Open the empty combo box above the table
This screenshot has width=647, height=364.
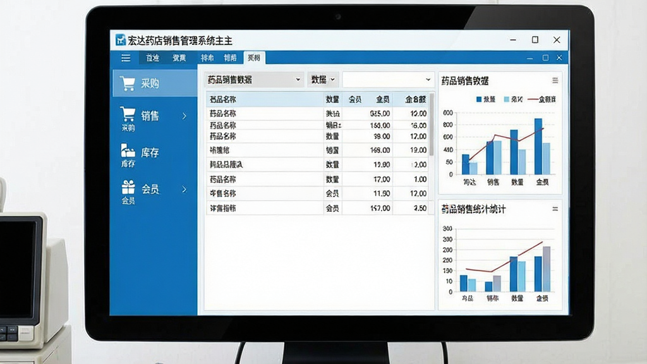pos(388,80)
